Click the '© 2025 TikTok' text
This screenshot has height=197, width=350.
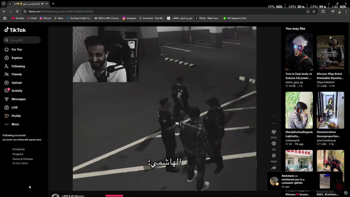point(20,163)
